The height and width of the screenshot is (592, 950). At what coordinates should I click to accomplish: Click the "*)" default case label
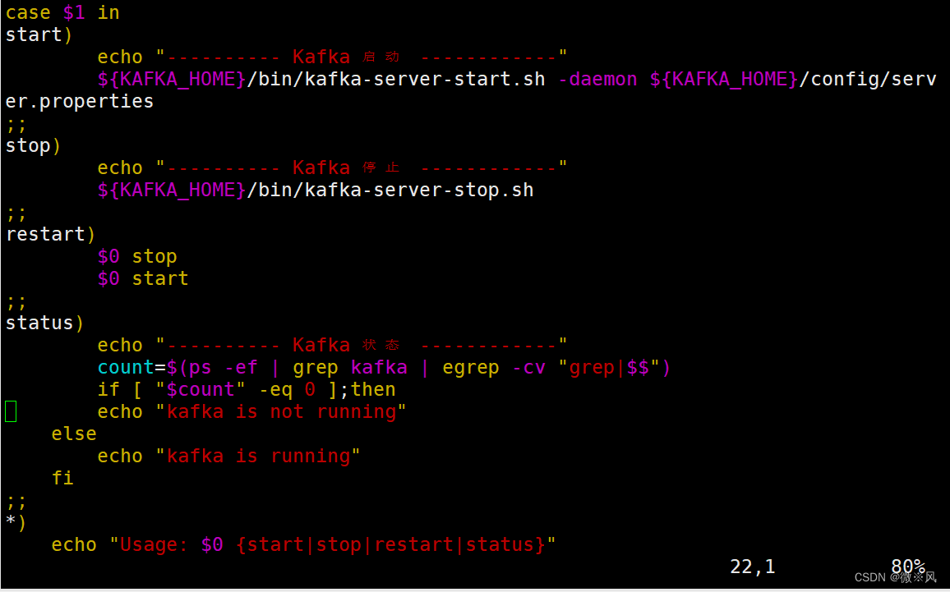click(16, 521)
